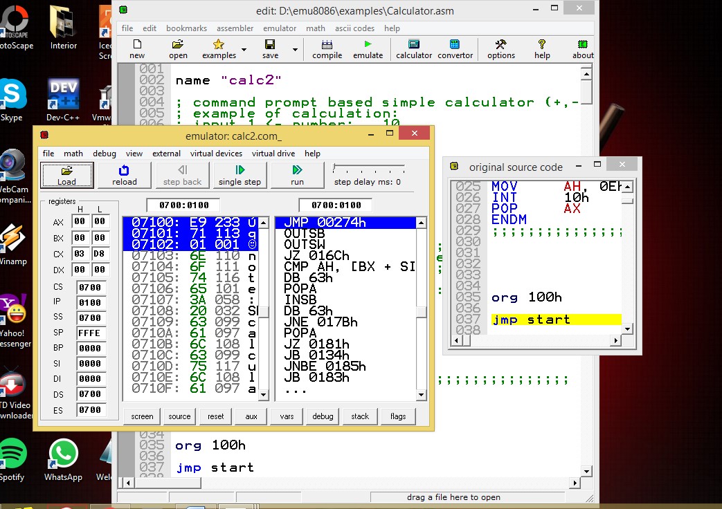Open the calculator tool
Screen dimensions: 722x509
[414, 48]
